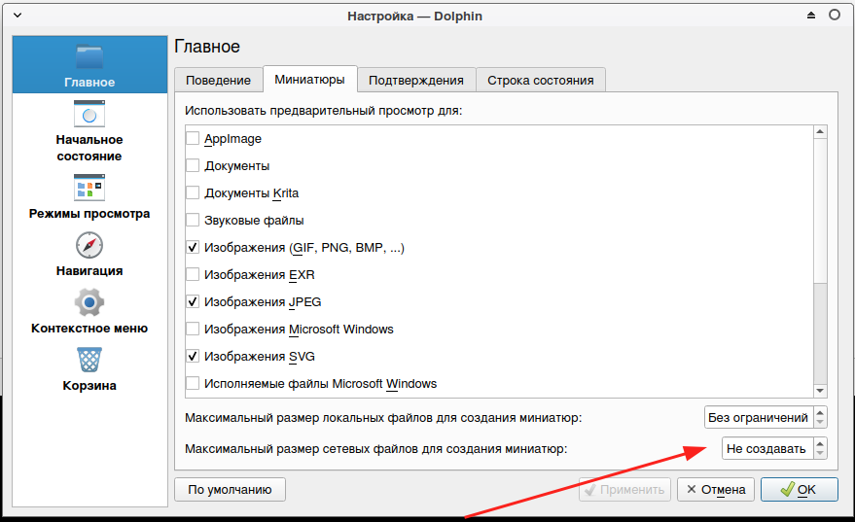The image size is (855, 522).
Task: Switch to the Поведение tab
Action: point(218,80)
